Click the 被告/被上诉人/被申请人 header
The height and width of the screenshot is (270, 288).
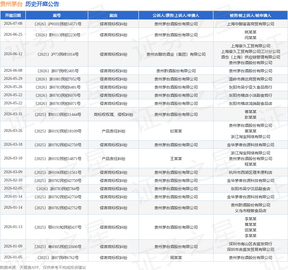pyautogui.click(x=250, y=15)
